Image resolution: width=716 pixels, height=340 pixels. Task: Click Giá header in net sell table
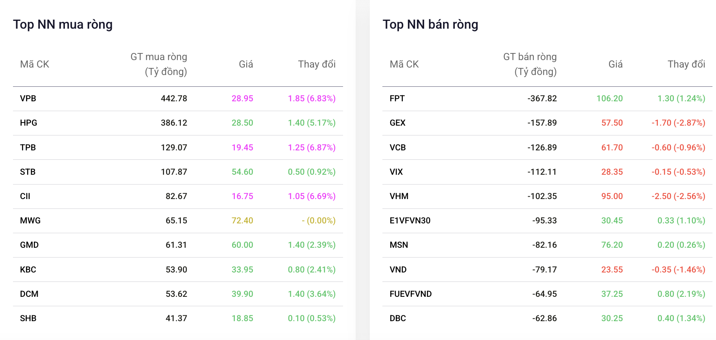[x=616, y=64]
